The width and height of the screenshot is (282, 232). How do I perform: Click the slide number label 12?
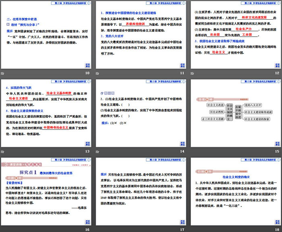click(x=277, y=73)
